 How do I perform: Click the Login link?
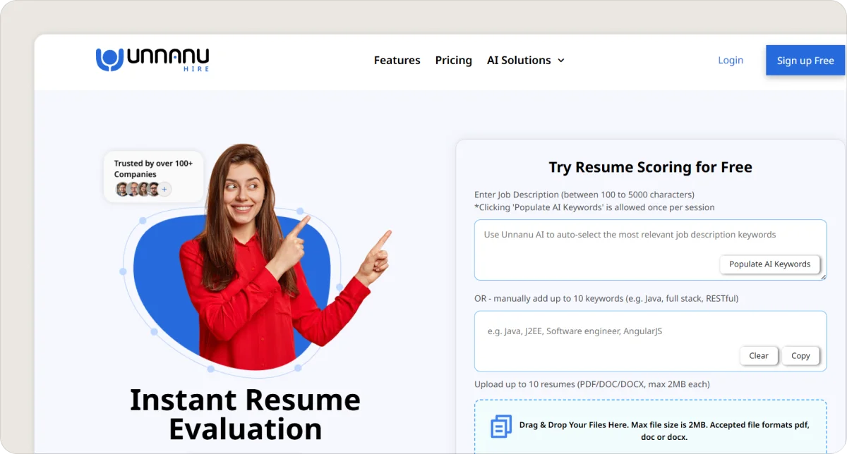tap(731, 61)
